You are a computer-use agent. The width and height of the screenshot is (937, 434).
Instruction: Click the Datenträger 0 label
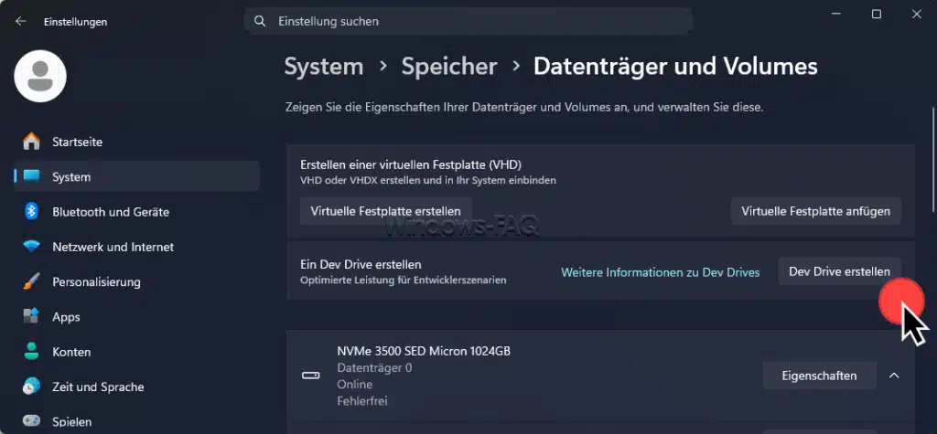[374, 367]
